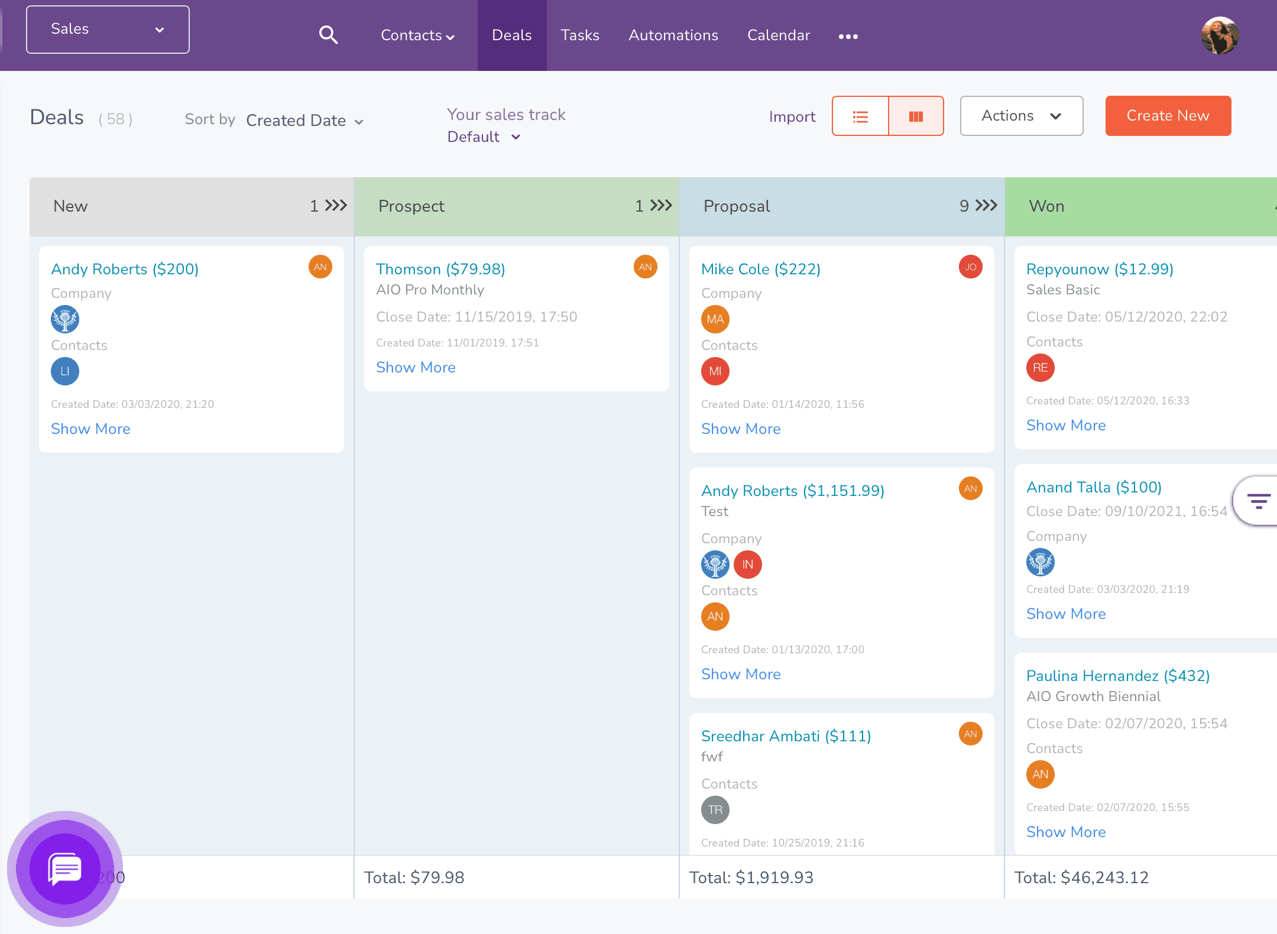Open the Default sales track selector

point(484,137)
